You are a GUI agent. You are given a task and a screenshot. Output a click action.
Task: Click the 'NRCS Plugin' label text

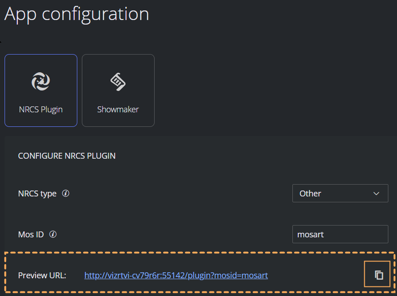41,110
